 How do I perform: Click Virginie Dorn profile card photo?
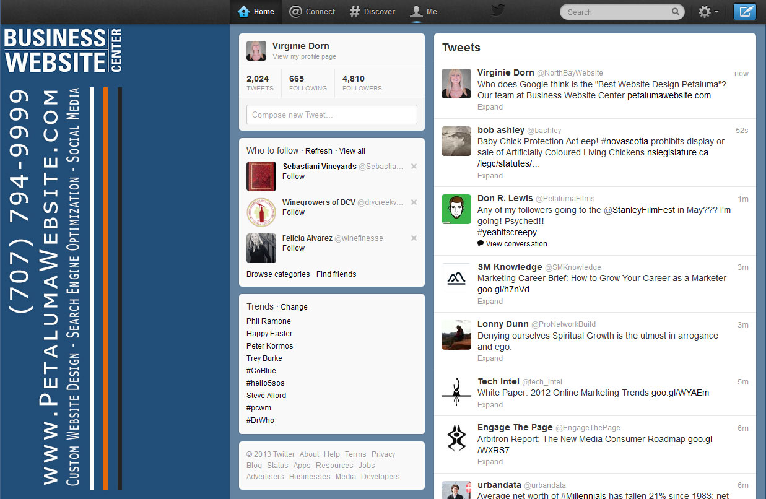256,51
